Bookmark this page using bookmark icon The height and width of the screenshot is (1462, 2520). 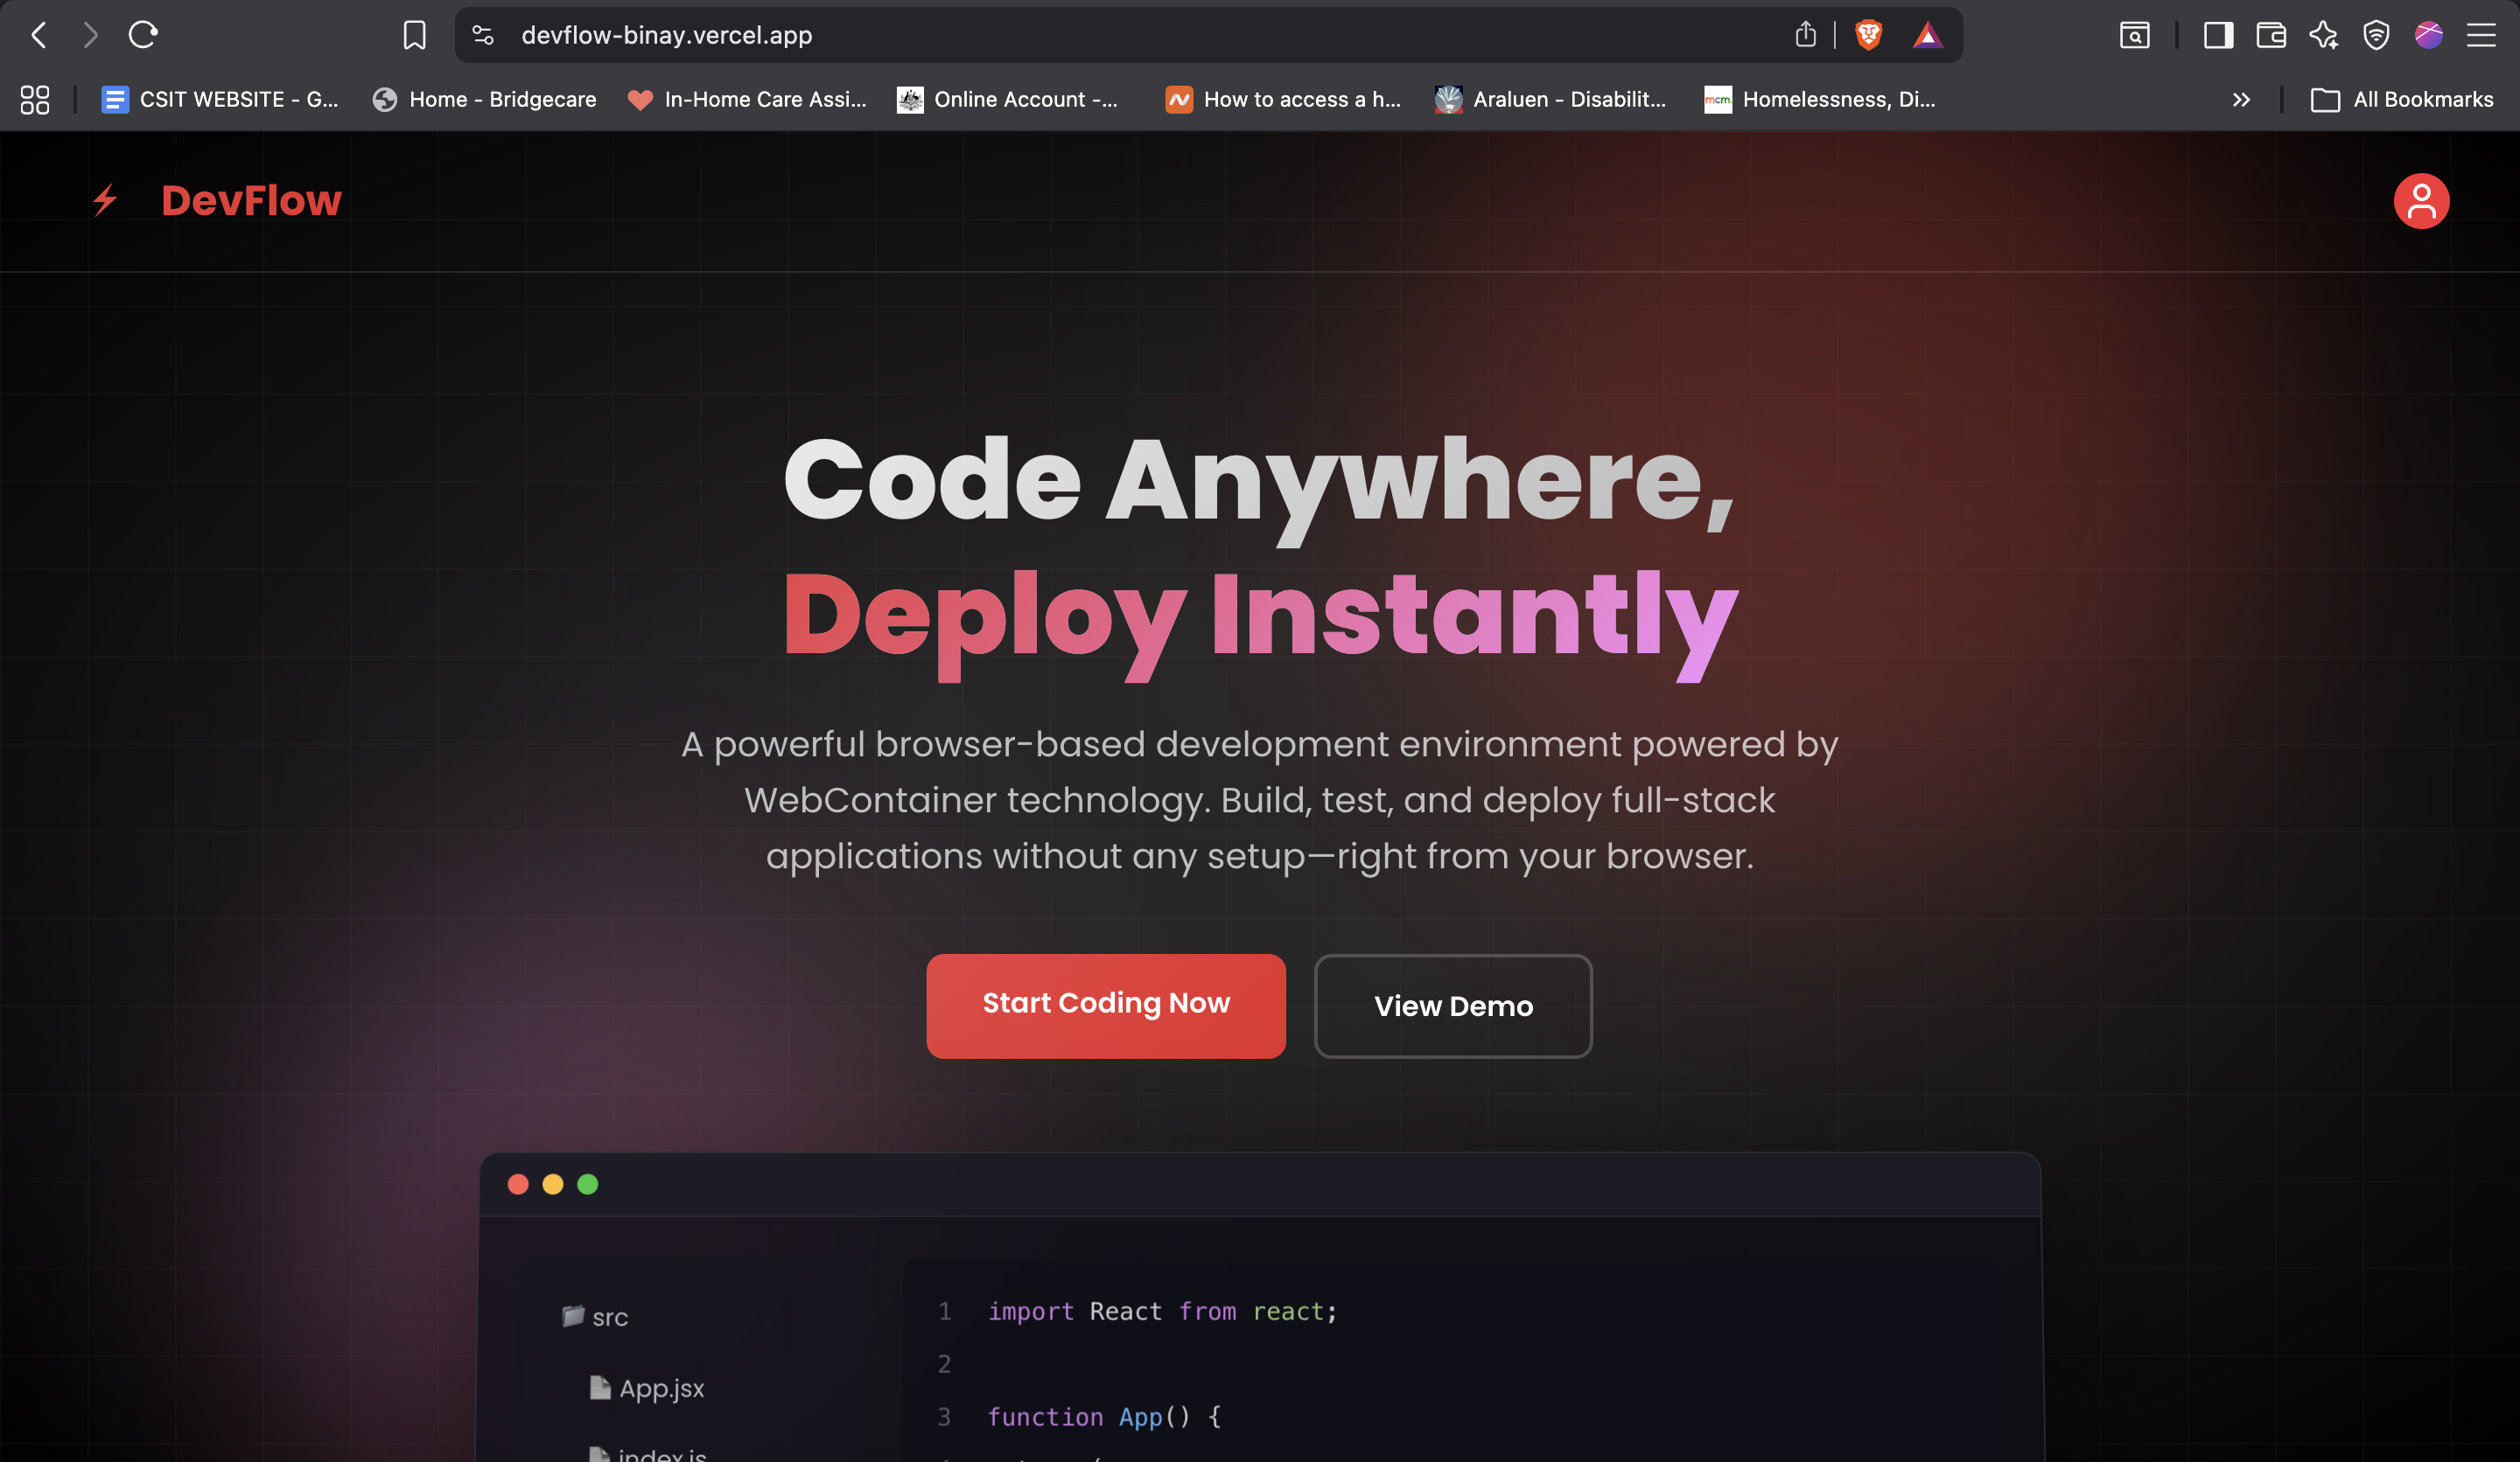[414, 35]
